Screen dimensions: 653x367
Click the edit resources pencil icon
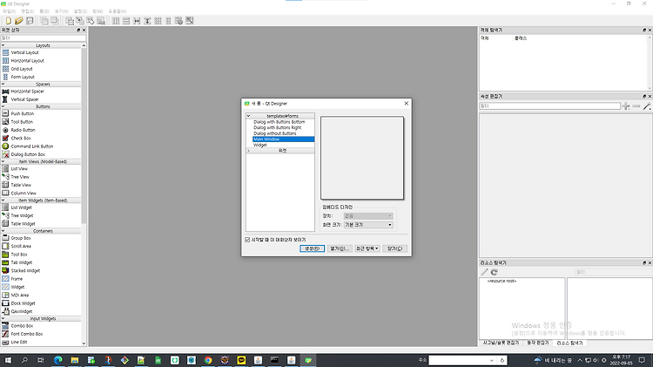pos(484,272)
